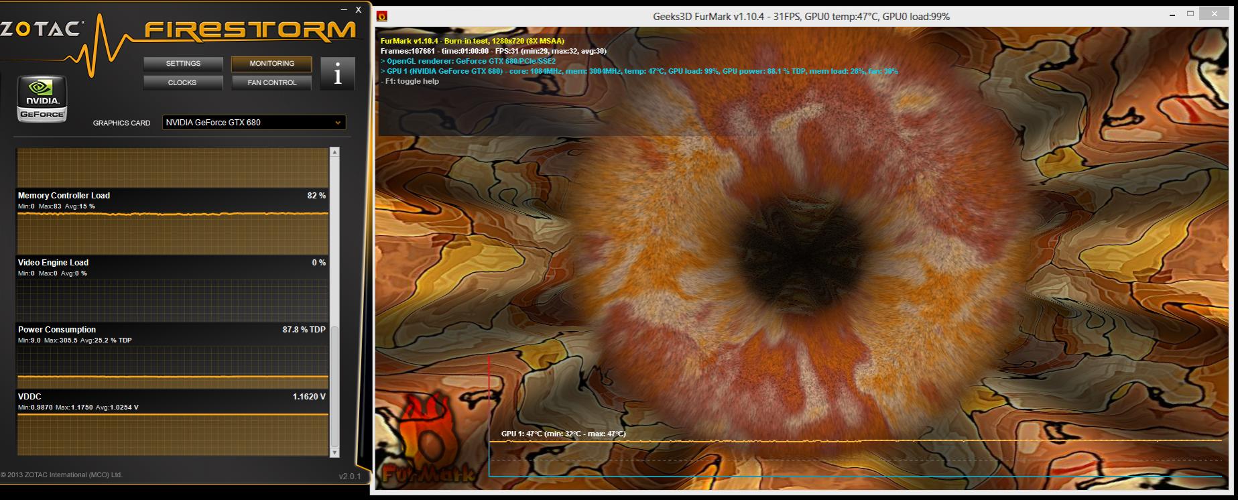Switch to the Monitoring tab
This screenshot has width=1238, height=500.
(x=271, y=64)
